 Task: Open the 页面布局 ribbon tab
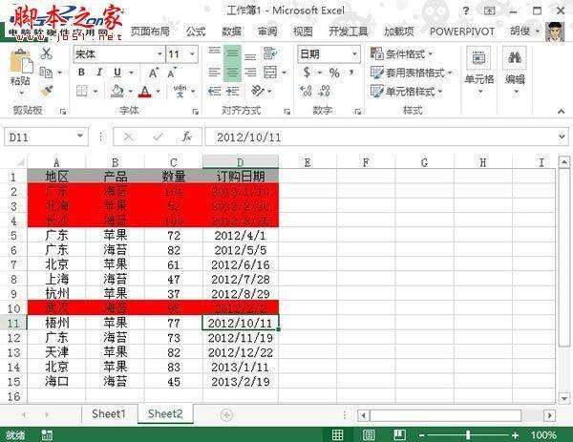click(x=150, y=32)
